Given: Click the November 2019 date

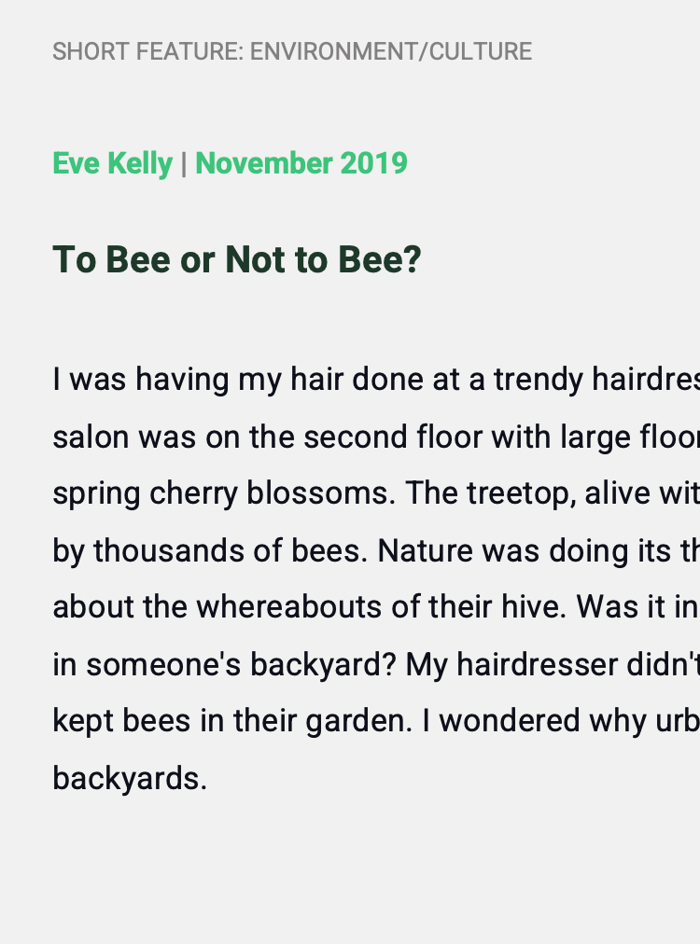Looking at the screenshot, I should (301, 163).
